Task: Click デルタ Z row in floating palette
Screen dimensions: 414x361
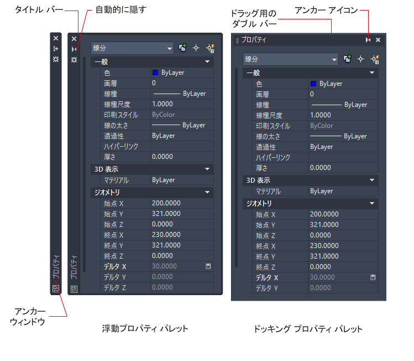Action: click(x=157, y=287)
